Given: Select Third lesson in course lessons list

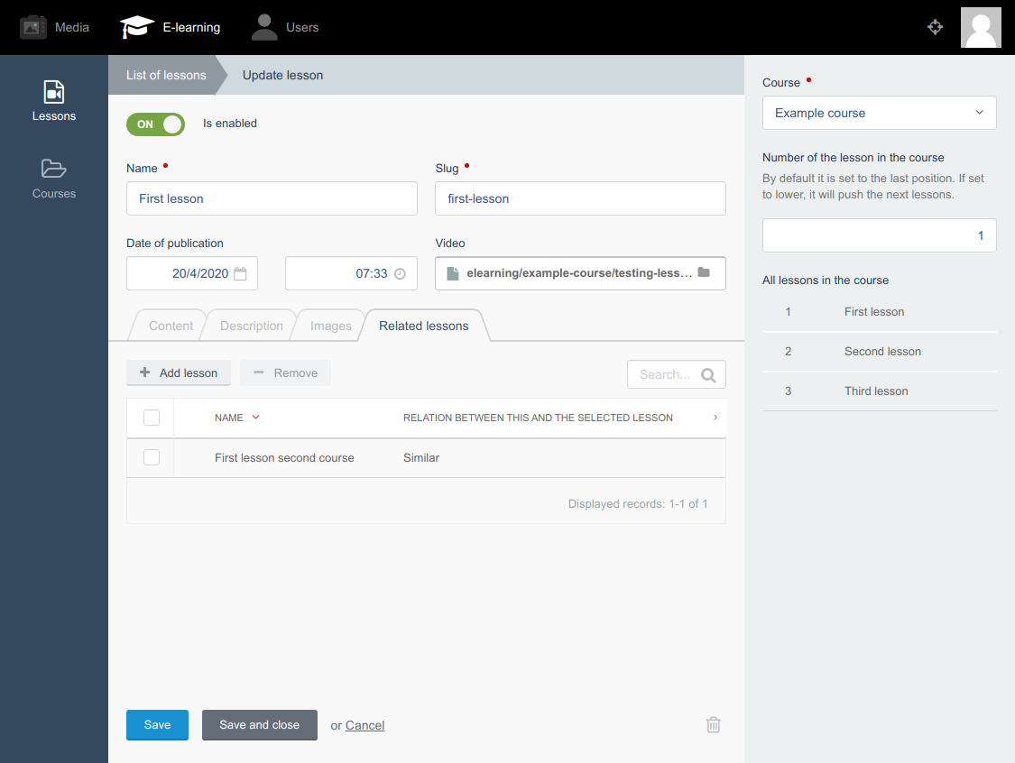Looking at the screenshot, I should tap(879, 391).
